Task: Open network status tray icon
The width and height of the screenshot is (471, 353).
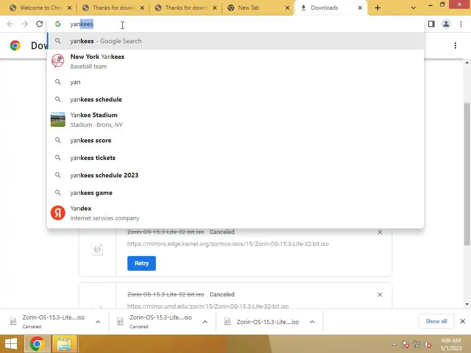Action: coord(417,344)
